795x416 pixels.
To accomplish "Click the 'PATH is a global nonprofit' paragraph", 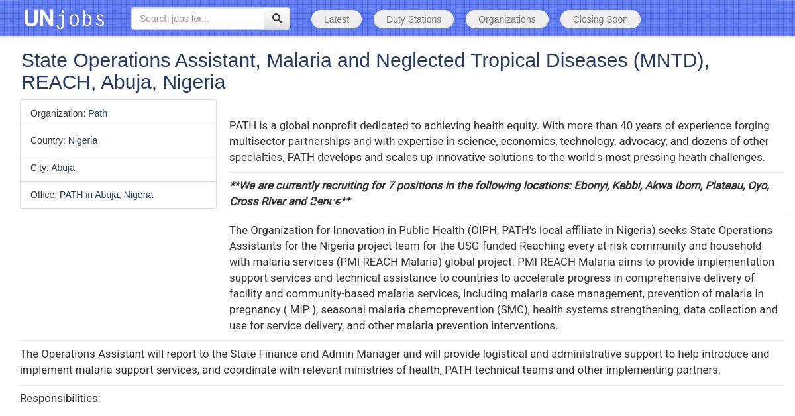I will [x=499, y=141].
